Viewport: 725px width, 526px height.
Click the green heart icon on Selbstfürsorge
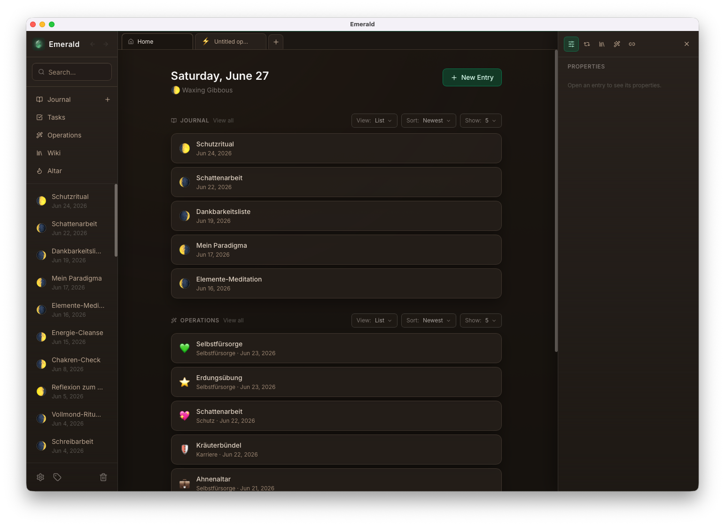tap(185, 348)
